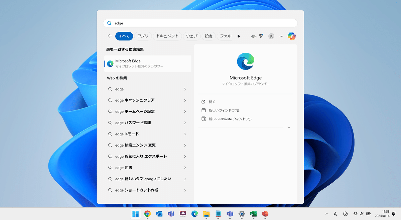This screenshot has height=220, width=401.
Task: Open the K account avatar
Action: pyautogui.click(x=271, y=36)
